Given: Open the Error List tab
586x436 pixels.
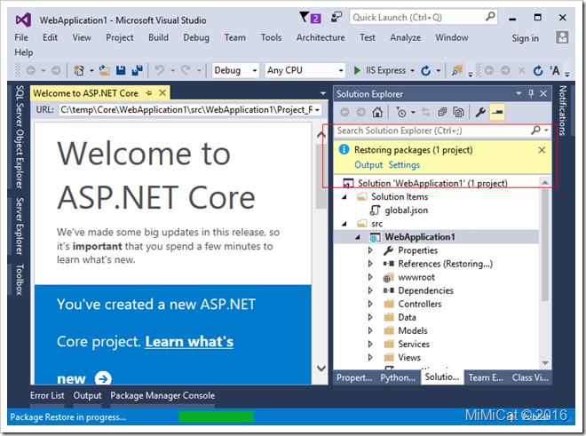Looking at the screenshot, I should pos(47,396).
